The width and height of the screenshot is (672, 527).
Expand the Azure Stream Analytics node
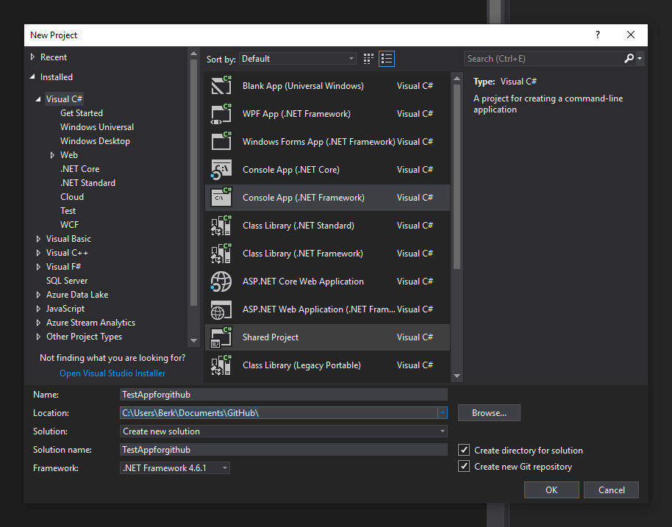pyautogui.click(x=38, y=323)
